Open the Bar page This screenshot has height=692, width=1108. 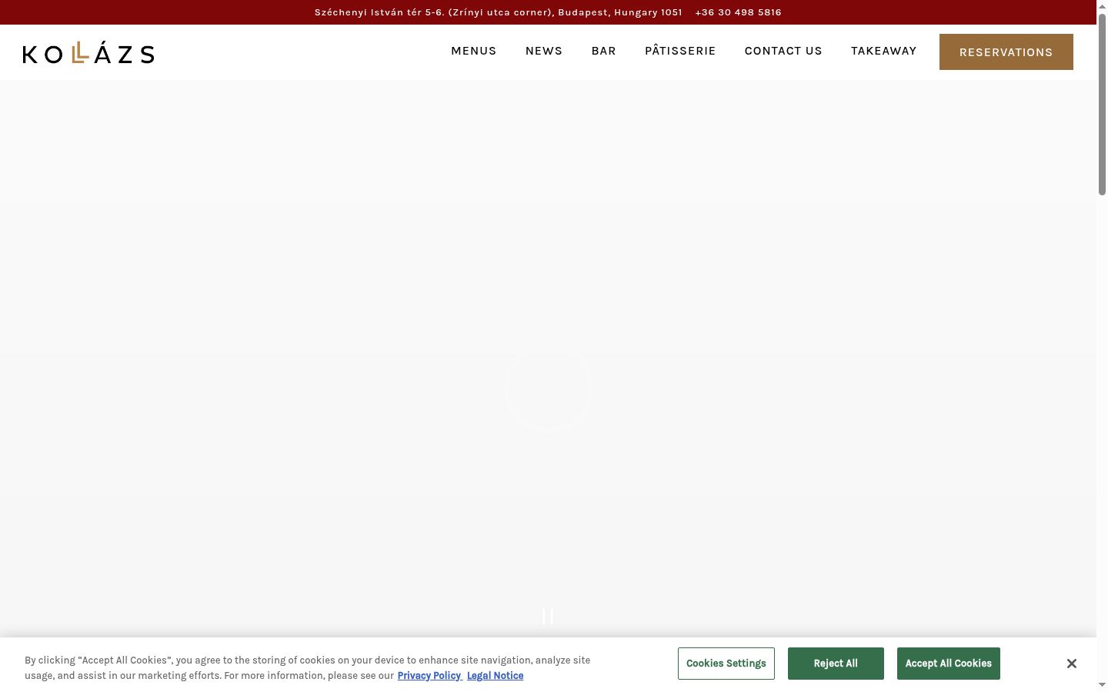604,51
